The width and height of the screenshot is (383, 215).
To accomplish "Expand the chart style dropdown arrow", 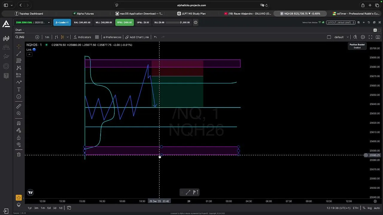I will point(67,37).
